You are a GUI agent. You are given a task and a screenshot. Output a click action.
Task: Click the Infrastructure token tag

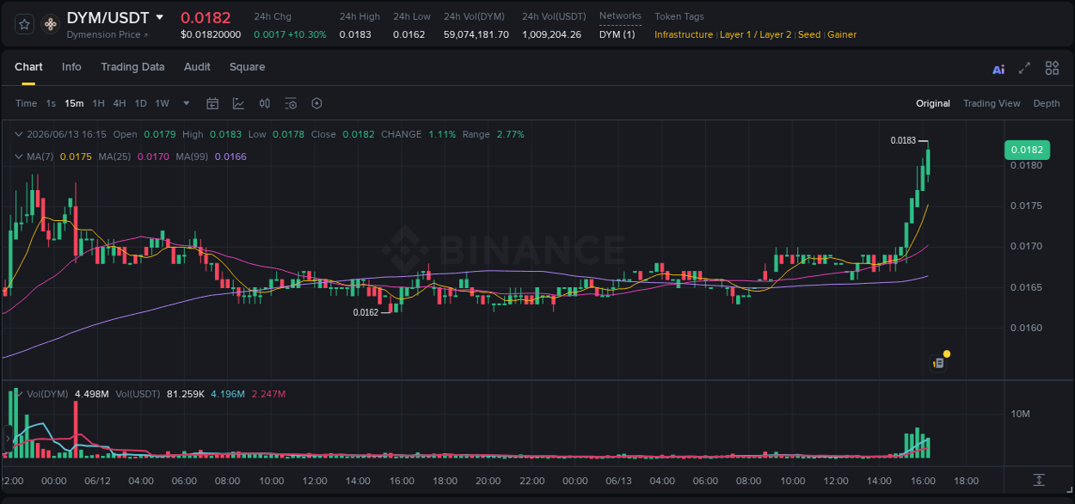point(684,34)
